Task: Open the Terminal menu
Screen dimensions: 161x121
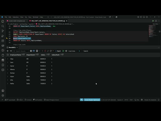Action: click(35, 17)
